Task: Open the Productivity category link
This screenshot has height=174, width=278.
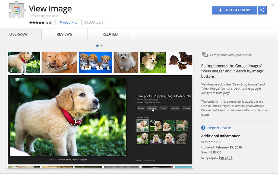Action: point(68,23)
